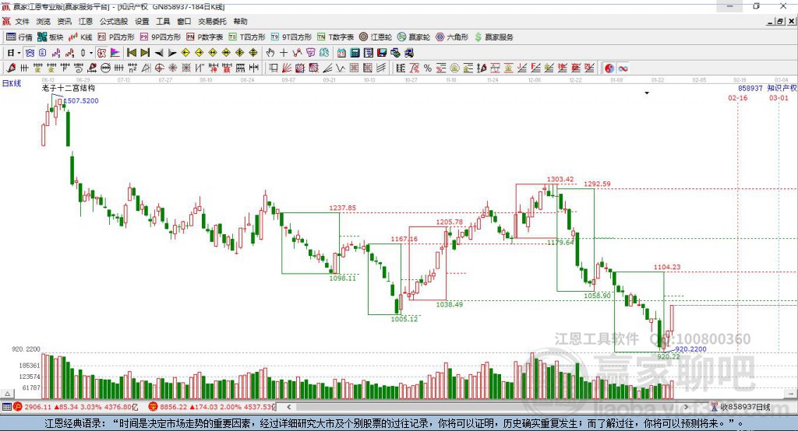Open the 帮助 menu
The image size is (798, 431).
[x=240, y=21]
